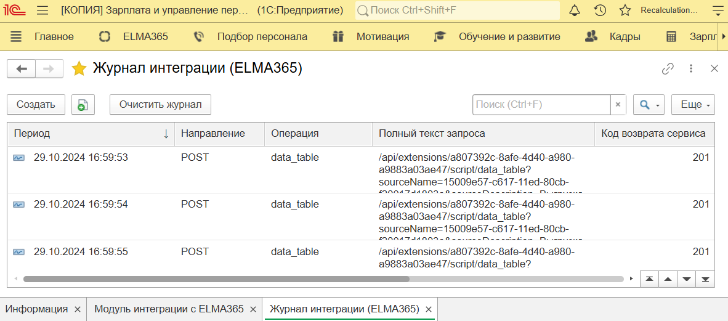The width and height of the screenshot is (728, 321).
Task: Click POST in the 16:59:54 row
Action: tap(195, 204)
